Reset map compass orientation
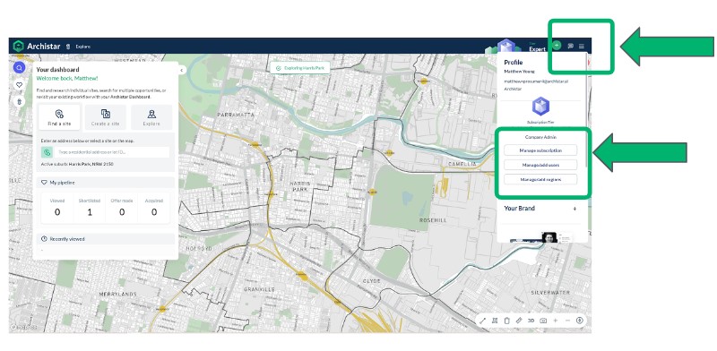Screen dimensions: 717x351 tap(579, 321)
